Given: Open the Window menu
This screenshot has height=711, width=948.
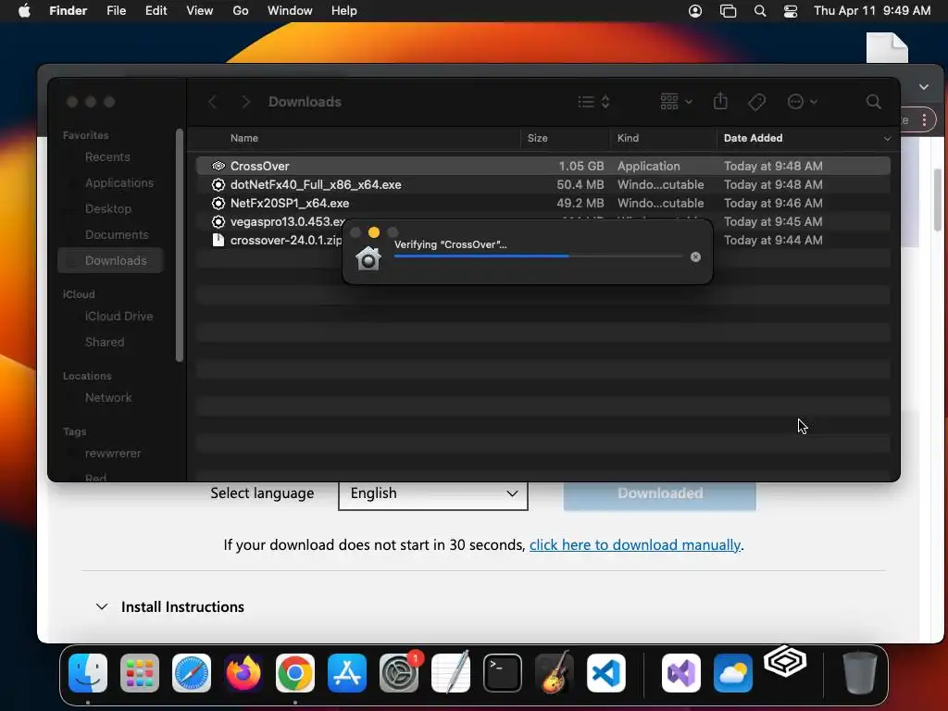Looking at the screenshot, I should (x=290, y=11).
